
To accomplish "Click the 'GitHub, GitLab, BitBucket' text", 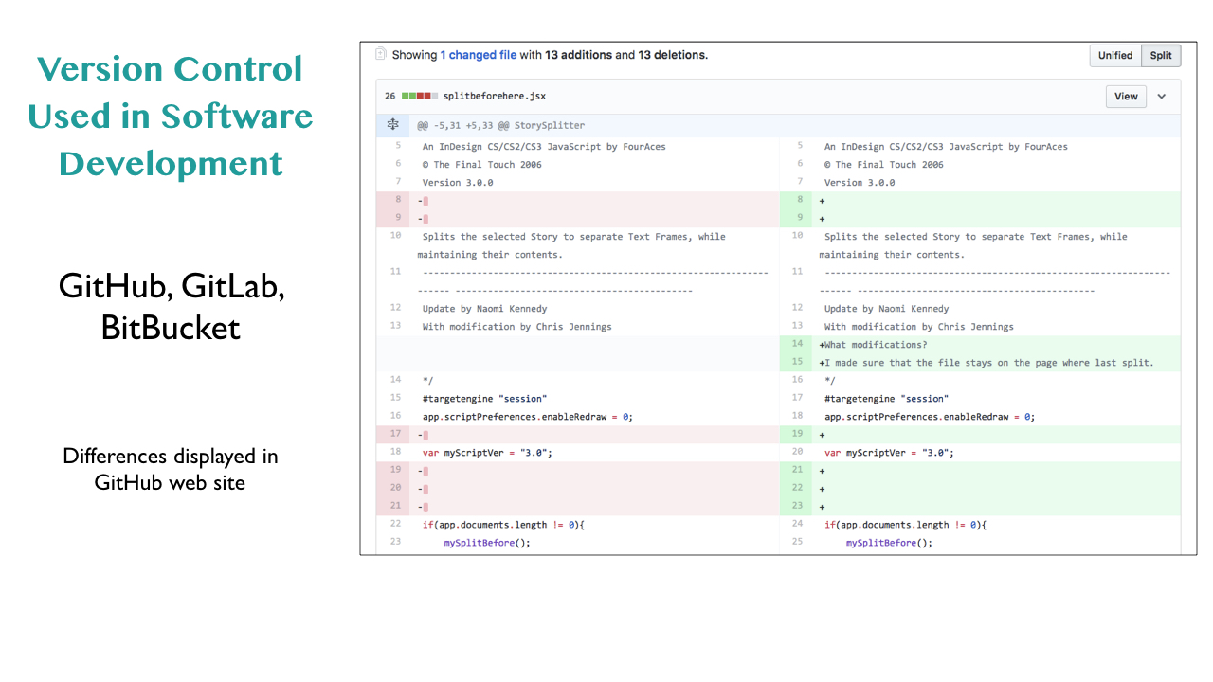I will click(x=172, y=306).
